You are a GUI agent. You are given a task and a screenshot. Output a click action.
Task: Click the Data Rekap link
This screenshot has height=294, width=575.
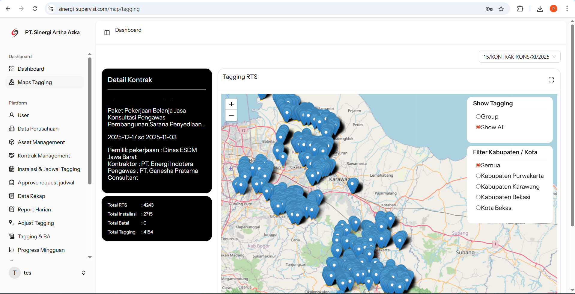(x=31, y=196)
